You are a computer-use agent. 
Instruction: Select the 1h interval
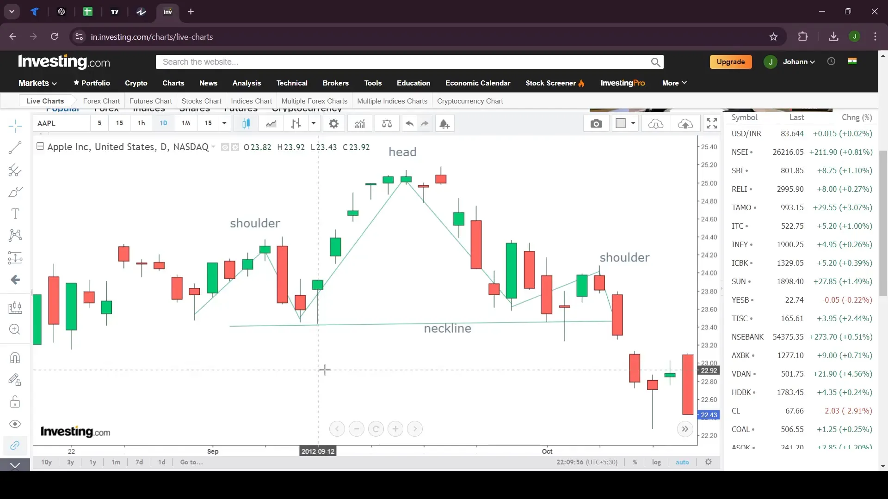click(142, 123)
